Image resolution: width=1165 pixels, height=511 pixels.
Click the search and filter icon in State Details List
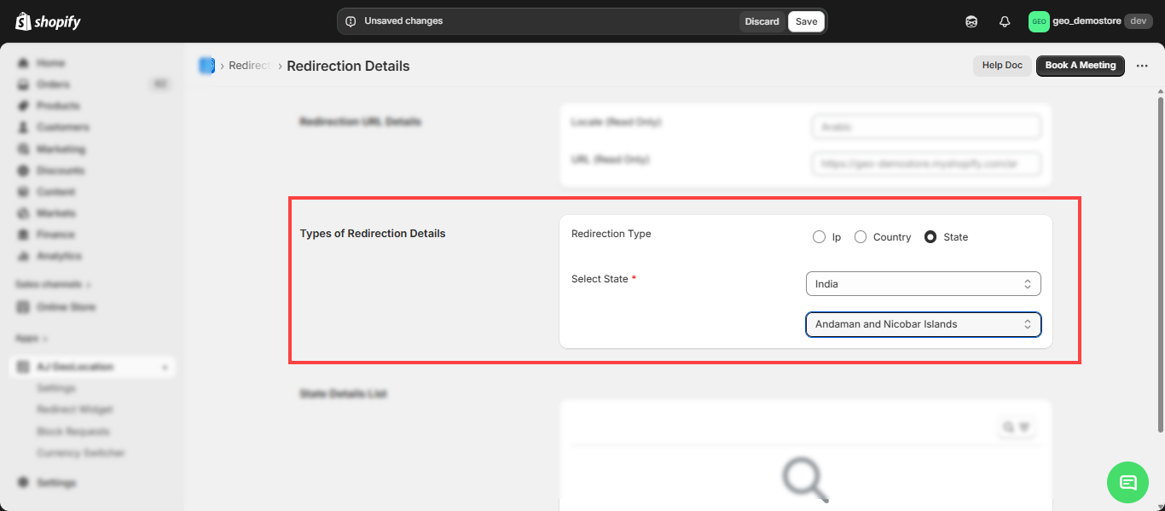tap(1017, 427)
